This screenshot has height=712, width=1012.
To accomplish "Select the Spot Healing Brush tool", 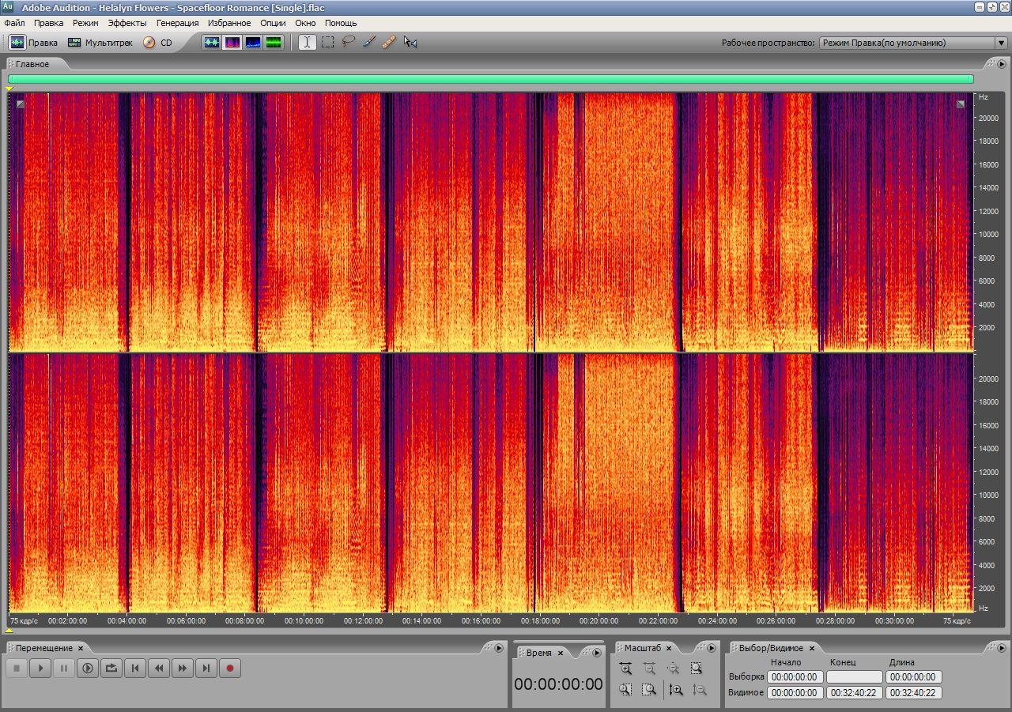I will click(389, 43).
